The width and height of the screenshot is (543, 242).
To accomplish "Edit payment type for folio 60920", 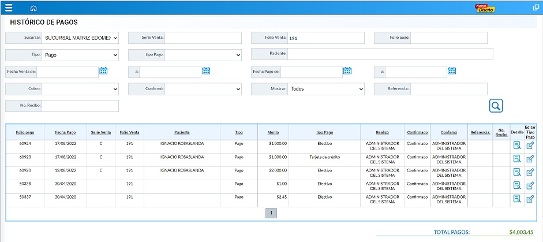I will coord(530,172).
